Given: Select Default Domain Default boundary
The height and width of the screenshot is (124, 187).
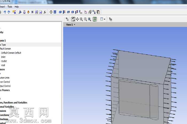Looking at the screenshot, I should coord(11,53).
